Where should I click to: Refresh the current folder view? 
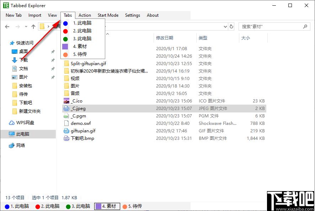(231, 27)
